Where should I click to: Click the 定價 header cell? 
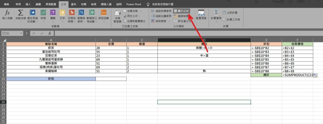coord(111,44)
